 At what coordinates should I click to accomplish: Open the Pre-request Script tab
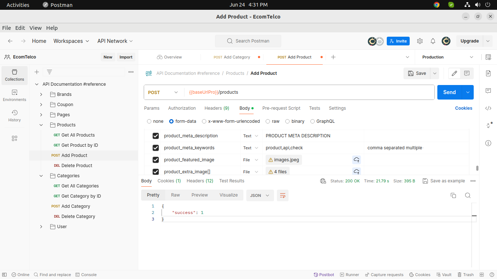click(281, 108)
